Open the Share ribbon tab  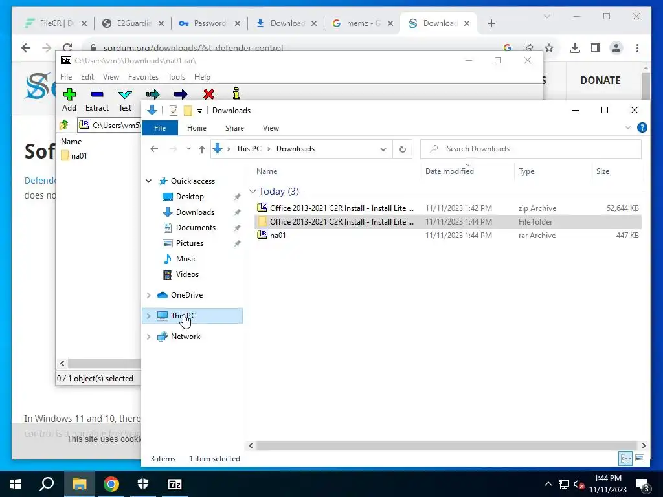pos(234,128)
